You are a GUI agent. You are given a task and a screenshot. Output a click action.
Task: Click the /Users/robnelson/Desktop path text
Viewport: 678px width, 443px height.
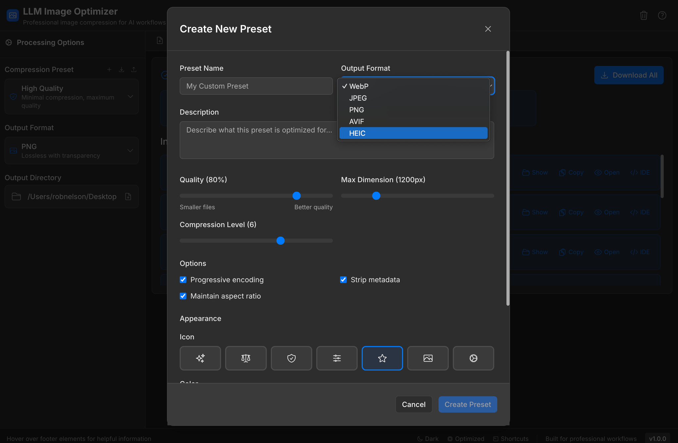pos(72,197)
